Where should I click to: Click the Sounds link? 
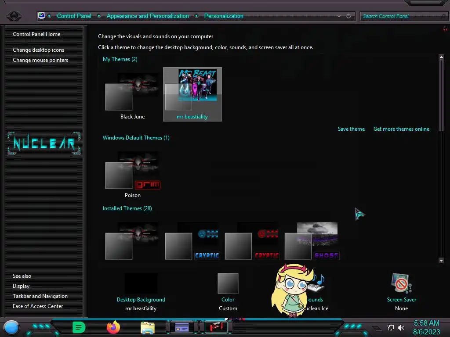click(315, 299)
